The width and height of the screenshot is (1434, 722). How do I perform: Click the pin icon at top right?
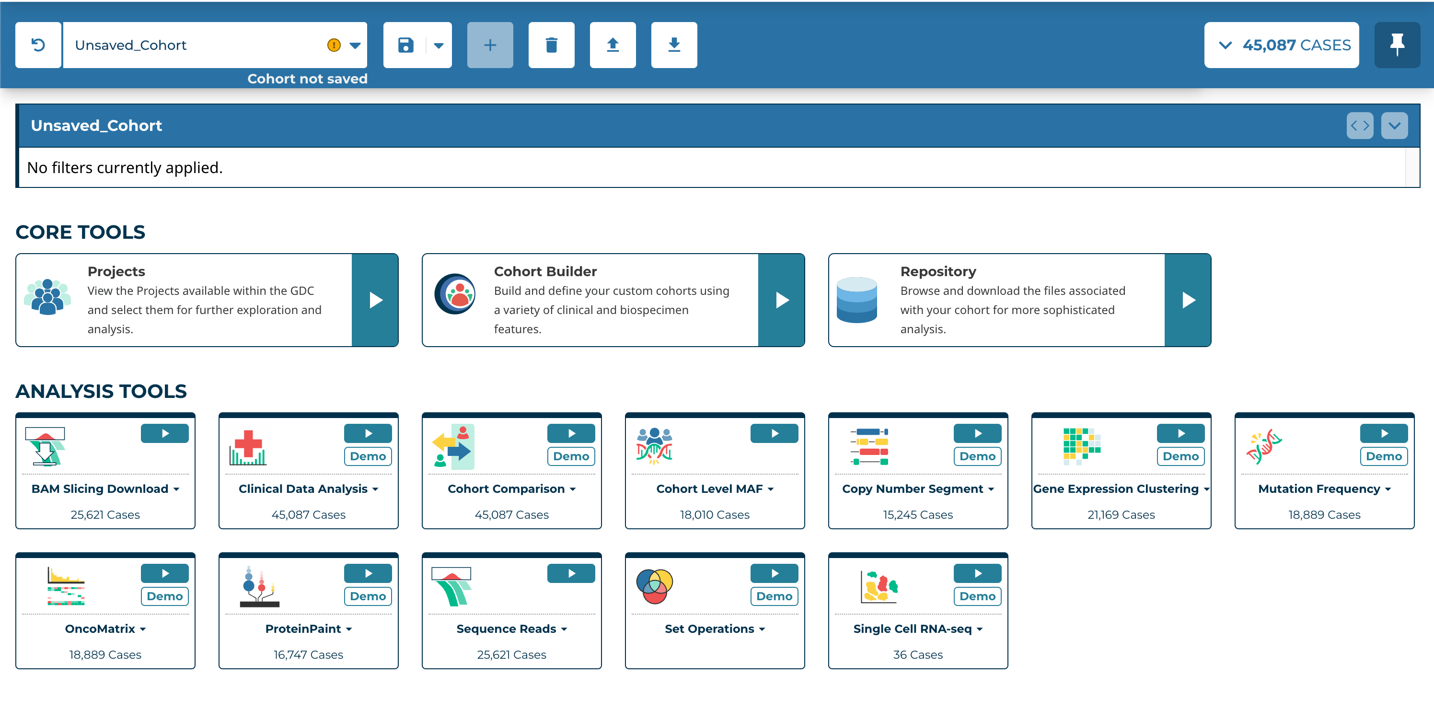pyautogui.click(x=1397, y=45)
